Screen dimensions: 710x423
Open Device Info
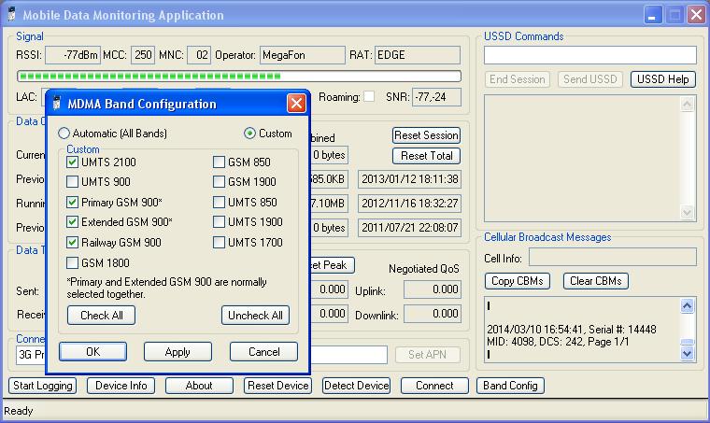[121, 386]
